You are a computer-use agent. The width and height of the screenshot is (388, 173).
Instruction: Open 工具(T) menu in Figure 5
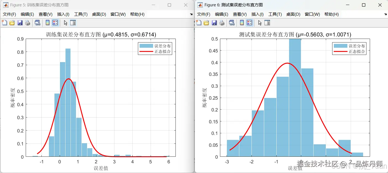[81, 14]
